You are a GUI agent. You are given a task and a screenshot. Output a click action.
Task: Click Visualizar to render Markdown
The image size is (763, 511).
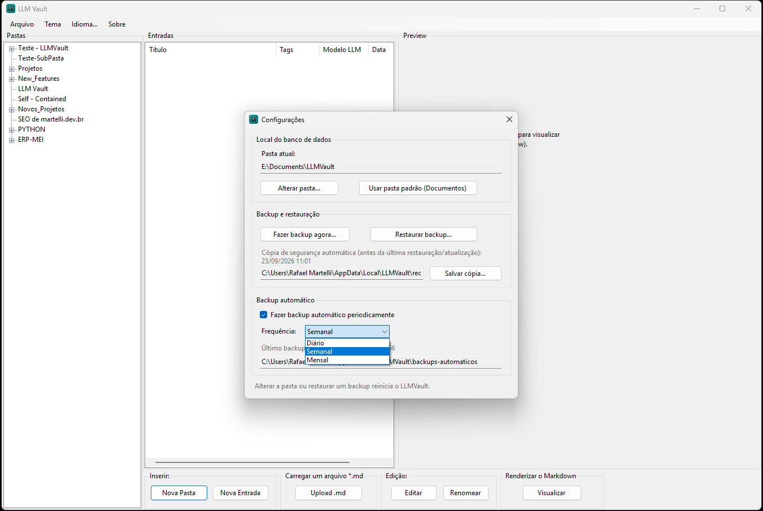pyautogui.click(x=552, y=493)
